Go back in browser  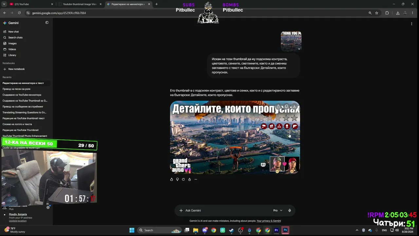(x=5, y=13)
